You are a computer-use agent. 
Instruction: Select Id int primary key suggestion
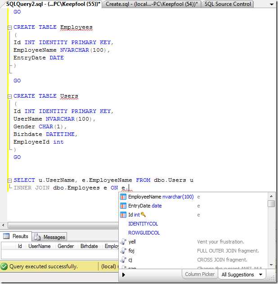coord(193,215)
